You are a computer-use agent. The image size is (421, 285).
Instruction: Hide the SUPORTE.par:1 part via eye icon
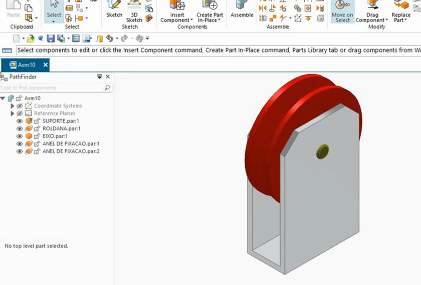20,121
